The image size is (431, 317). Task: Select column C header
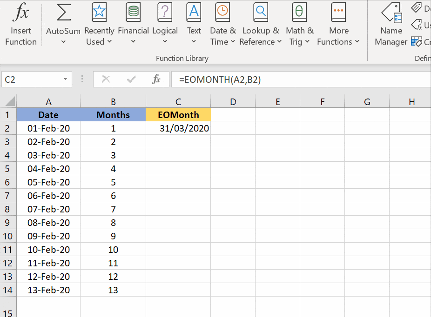point(178,102)
